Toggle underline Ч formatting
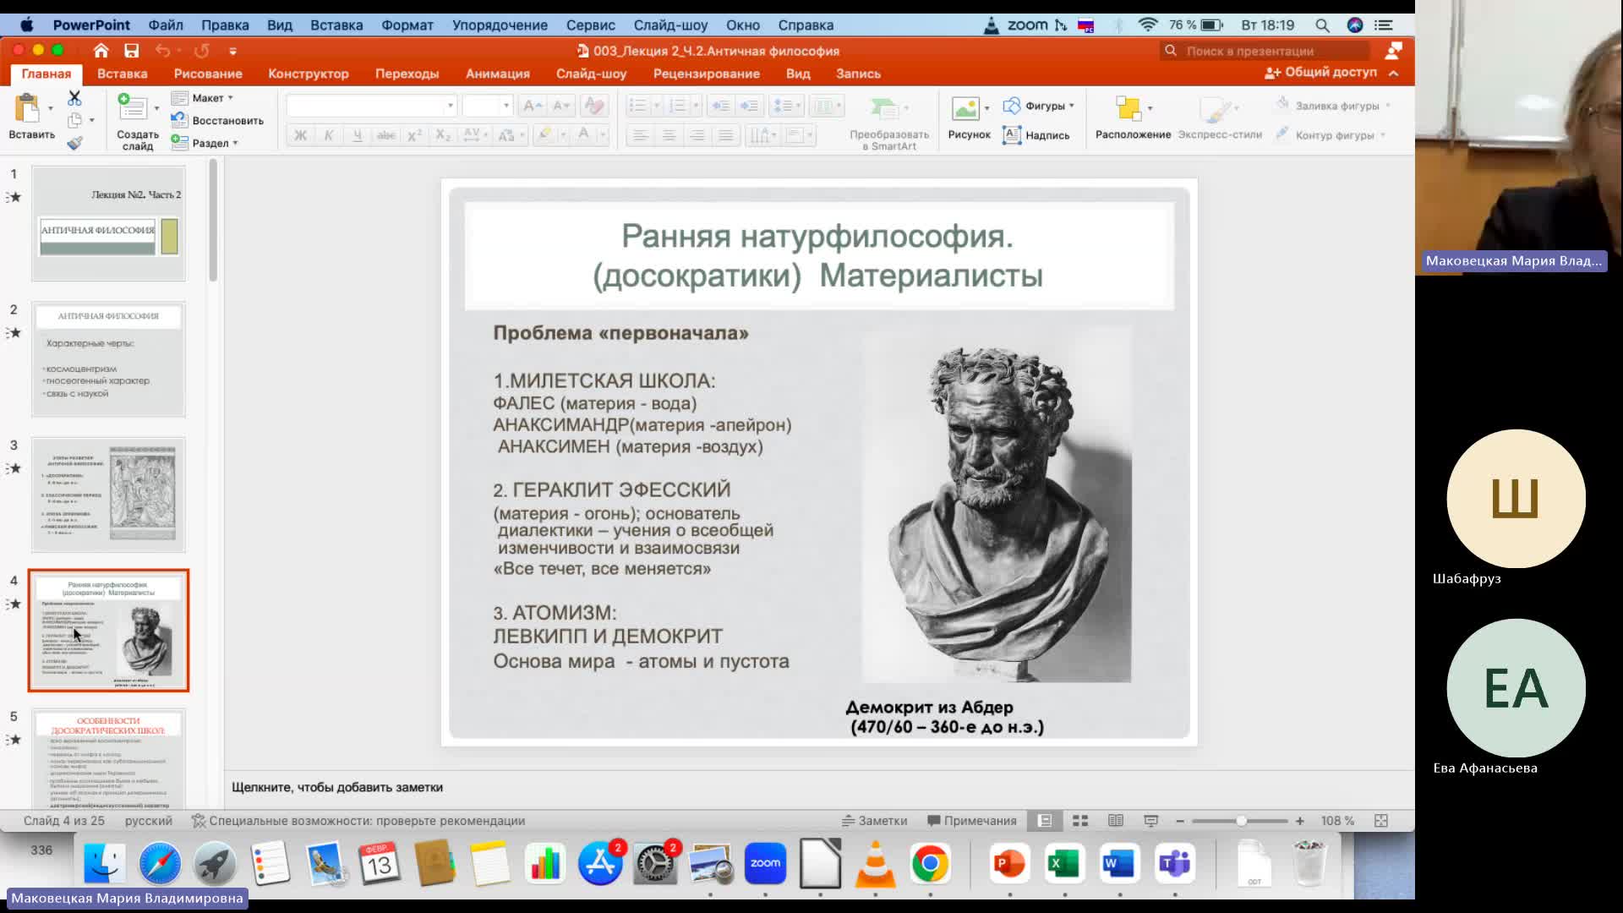 358,135
